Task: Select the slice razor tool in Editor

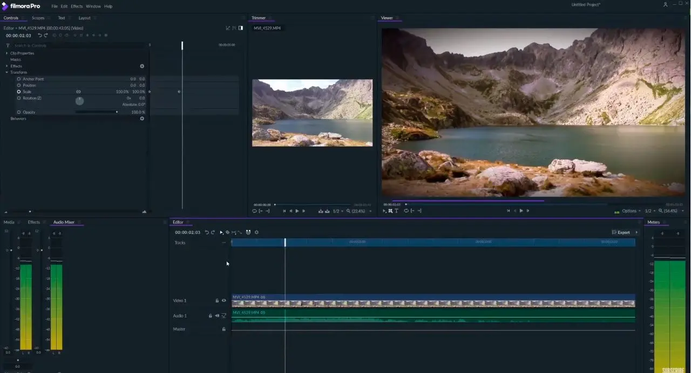Action: pos(227,232)
